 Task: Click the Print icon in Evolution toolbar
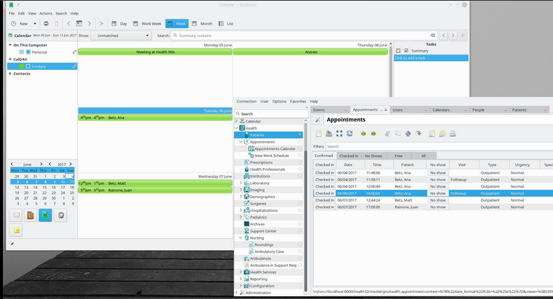tap(46, 23)
